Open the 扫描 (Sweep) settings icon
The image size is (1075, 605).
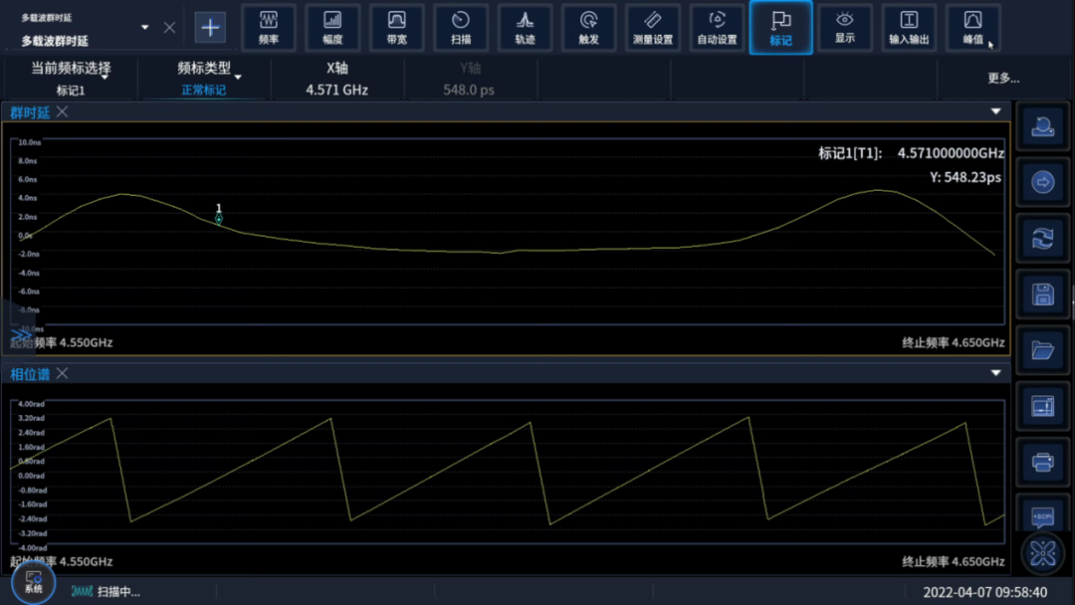[460, 27]
